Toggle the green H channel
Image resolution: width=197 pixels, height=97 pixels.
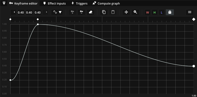(155, 12)
